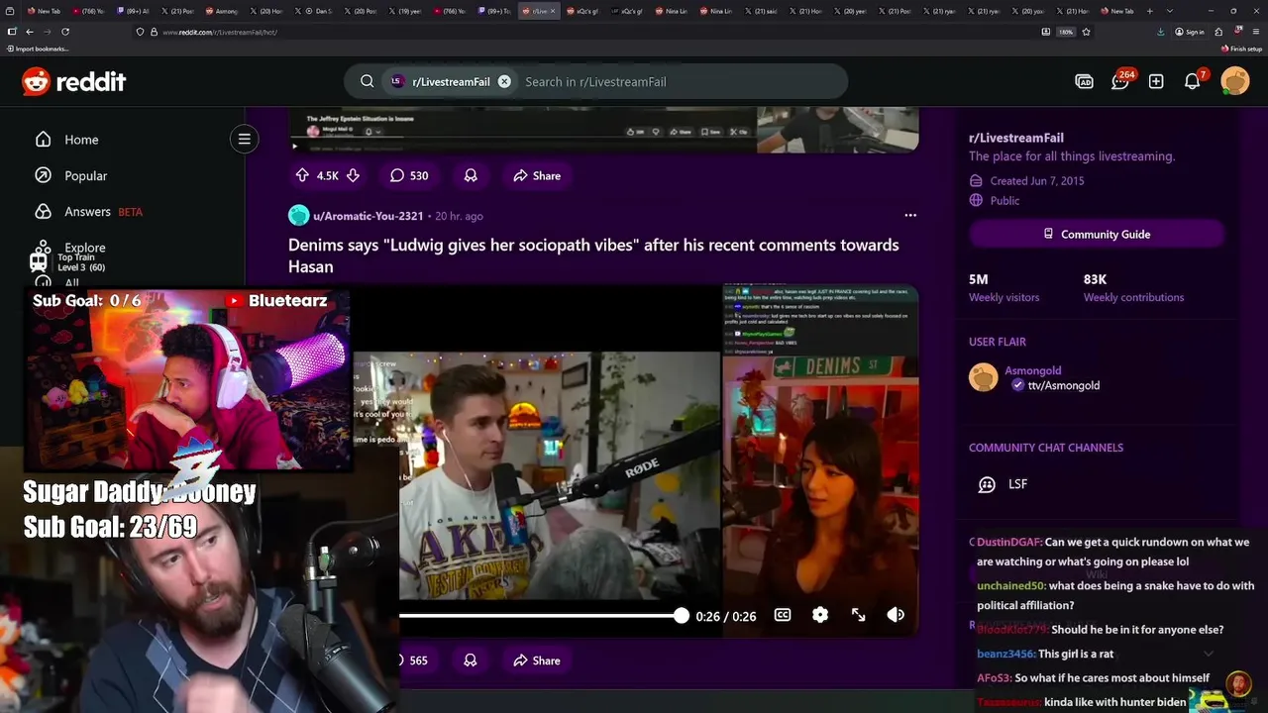Open the Reddit advertise icon

tap(1084, 81)
